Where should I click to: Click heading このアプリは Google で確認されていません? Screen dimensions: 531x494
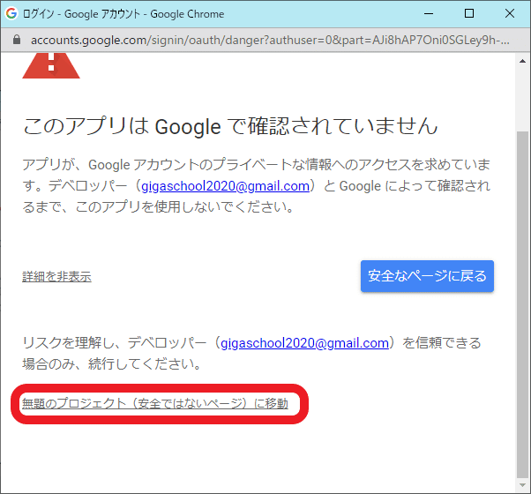point(230,126)
